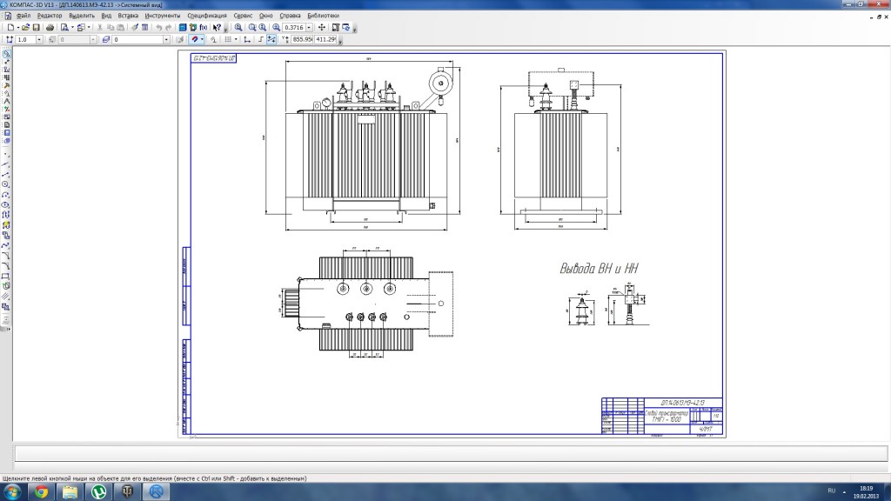The image size is (891, 501).
Task: Open the Вставка menu
Action: tap(128, 16)
